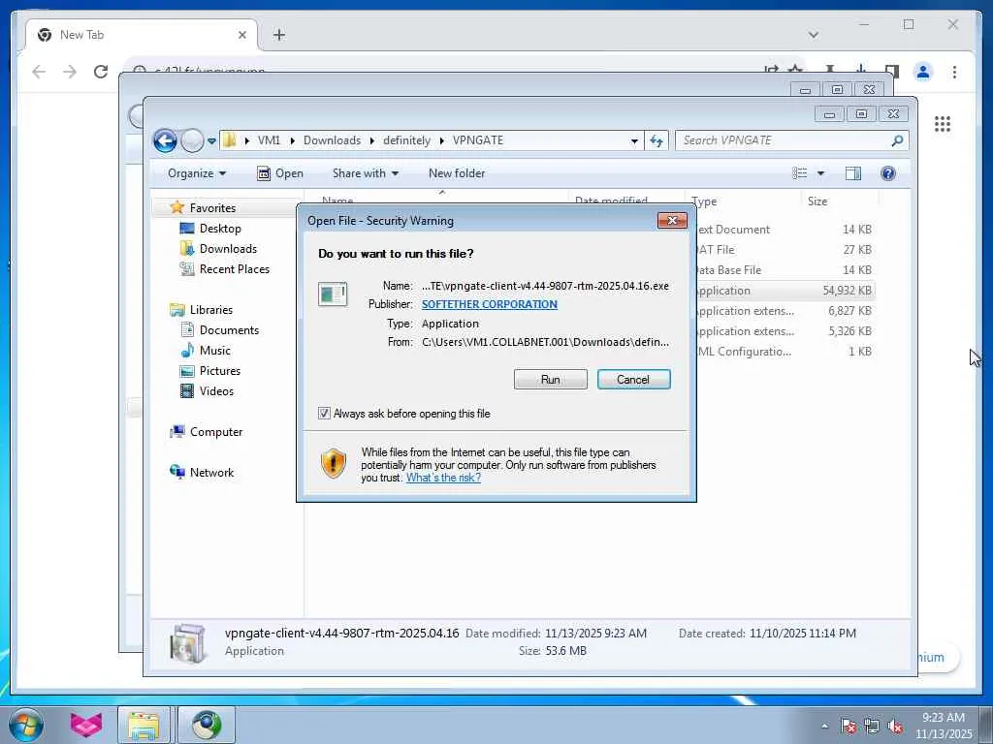Open the Windows Start button
The image size is (993, 744).
[x=25, y=725]
